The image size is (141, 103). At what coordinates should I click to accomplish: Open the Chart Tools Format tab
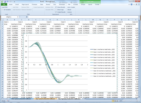97,4
